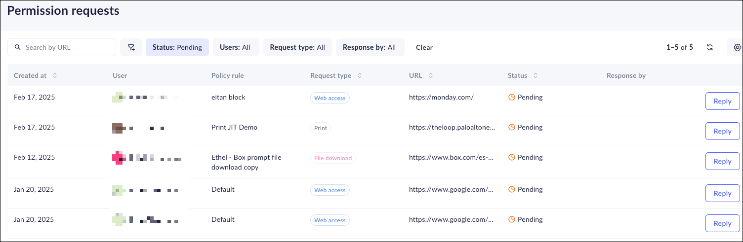Click the Print request type tag
The height and width of the screenshot is (242, 743).
click(321, 128)
